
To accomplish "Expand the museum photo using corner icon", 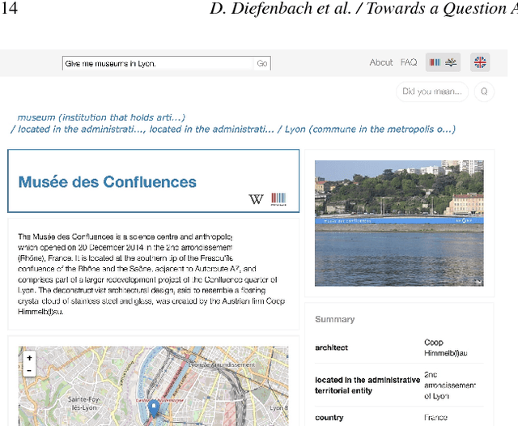I will (478, 280).
